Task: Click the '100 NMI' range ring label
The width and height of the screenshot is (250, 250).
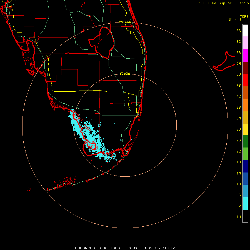Action: pos(125,22)
